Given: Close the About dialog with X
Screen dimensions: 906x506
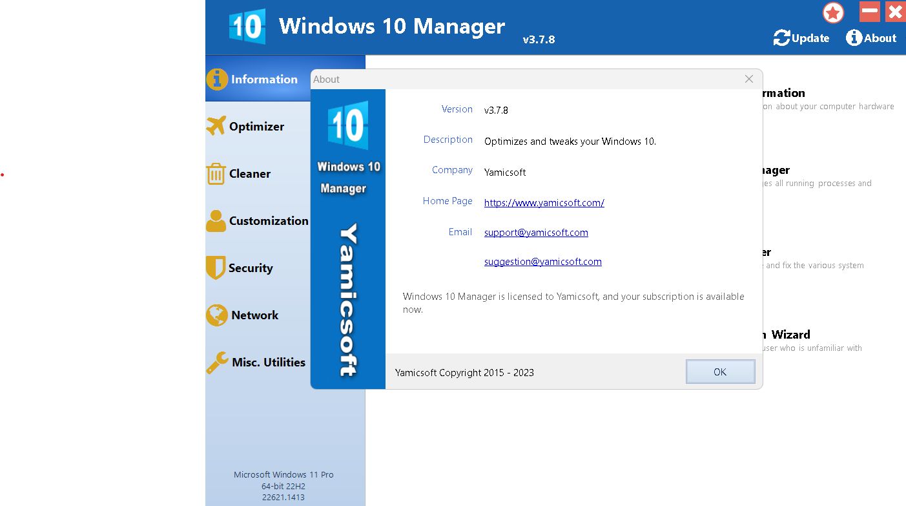Looking at the screenshot, I should [749, 79].
